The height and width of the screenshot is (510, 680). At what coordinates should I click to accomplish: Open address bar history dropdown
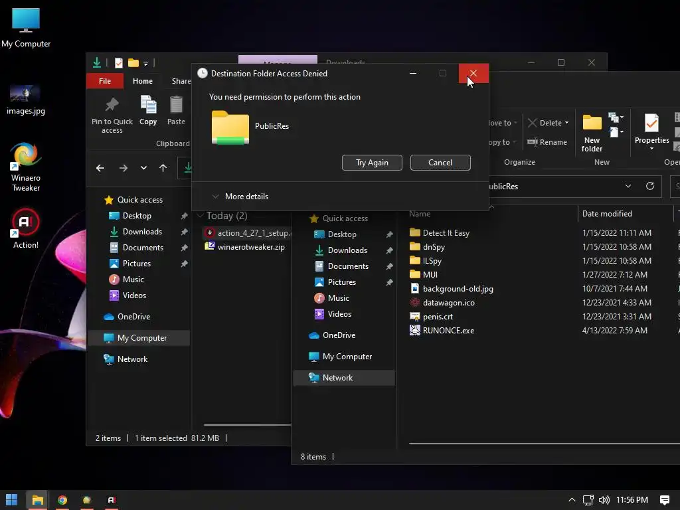point(628,186)
